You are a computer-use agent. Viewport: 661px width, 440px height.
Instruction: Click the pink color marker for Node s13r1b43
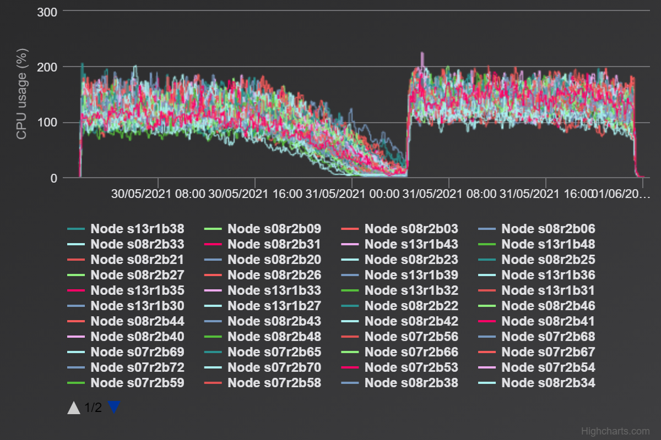tap(350, 244)
